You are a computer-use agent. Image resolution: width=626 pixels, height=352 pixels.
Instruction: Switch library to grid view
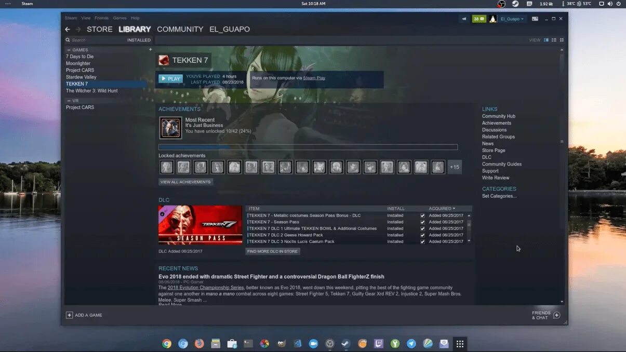[562, 40]
